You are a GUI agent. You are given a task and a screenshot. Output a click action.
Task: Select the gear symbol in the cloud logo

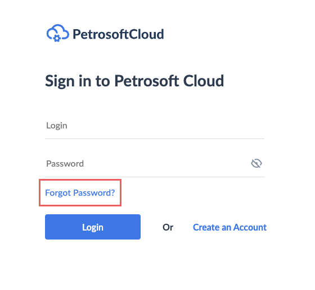tap(57, 38)
